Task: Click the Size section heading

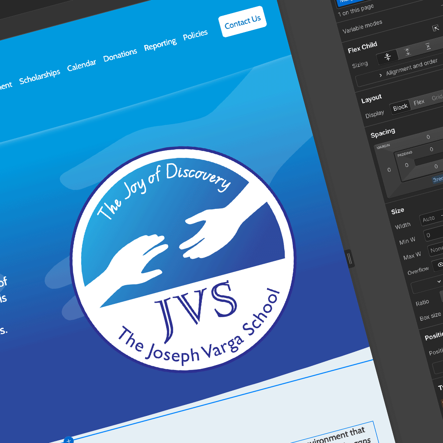Action: coord(397,211)
